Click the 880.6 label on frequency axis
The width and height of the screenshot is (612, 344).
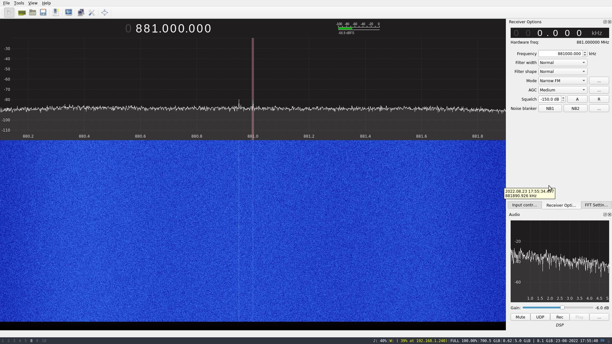140,136
